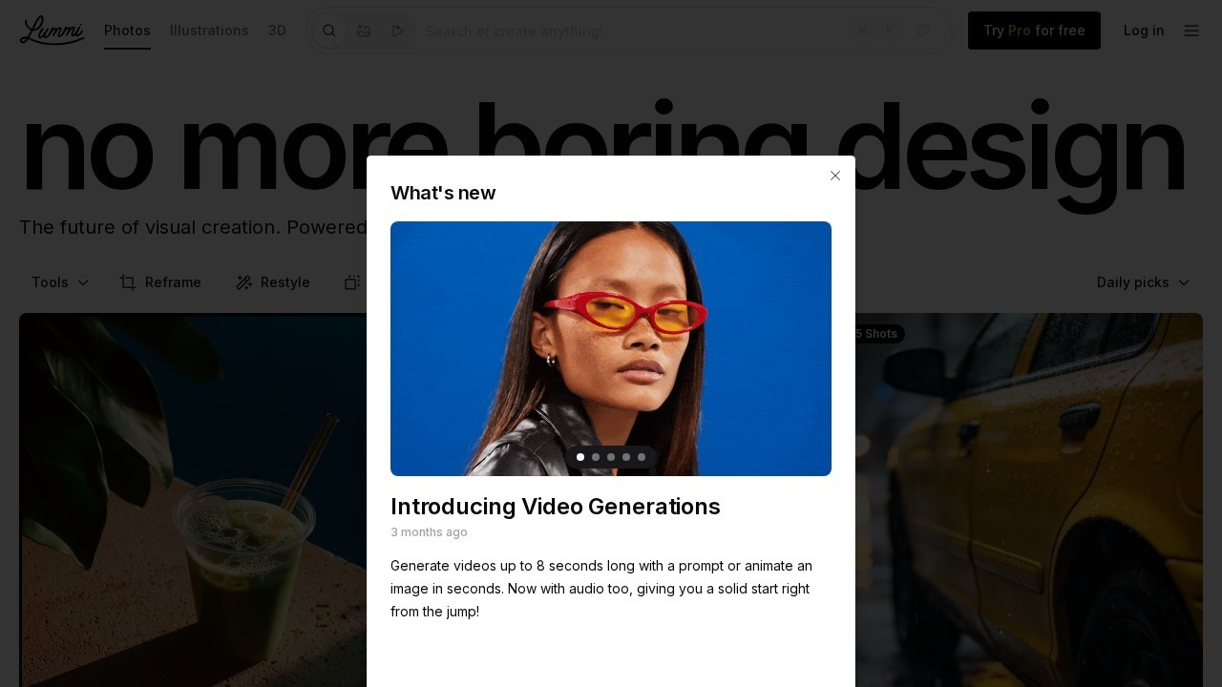This screenshot has width=1222, height=687.
Task: Select the video generation mode icon
Action: click(398, 31)
